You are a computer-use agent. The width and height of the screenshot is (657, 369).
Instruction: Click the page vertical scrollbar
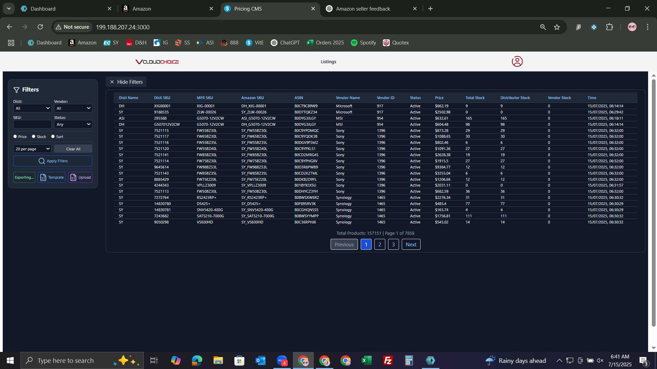click(654, 203)
